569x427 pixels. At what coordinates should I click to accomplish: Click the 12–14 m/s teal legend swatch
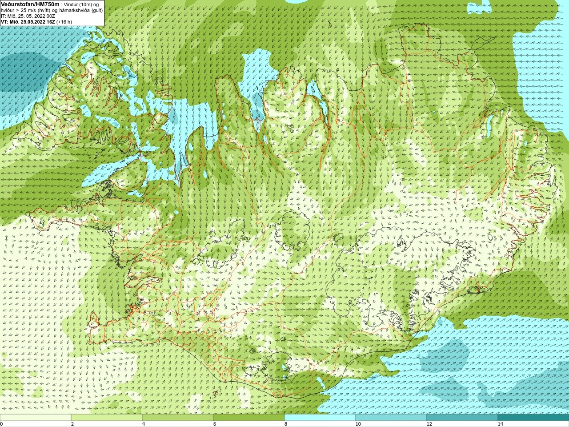click(x=462, y=418)
